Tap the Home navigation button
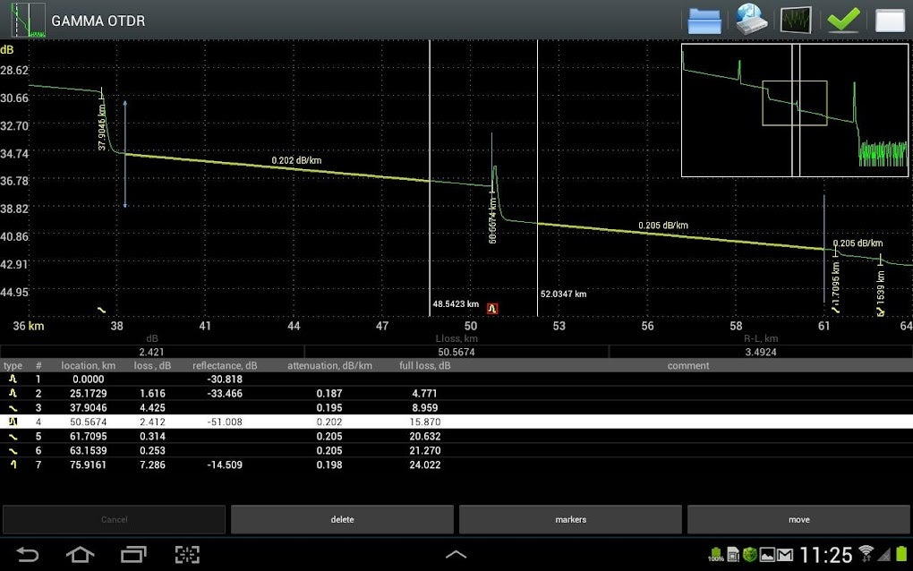This screenshot has height=571, width=913. click(80, 555)
